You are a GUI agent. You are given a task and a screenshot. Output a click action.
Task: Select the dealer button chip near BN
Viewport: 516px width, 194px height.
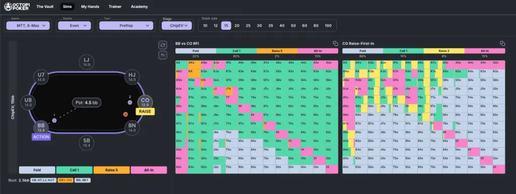point(125,114)
